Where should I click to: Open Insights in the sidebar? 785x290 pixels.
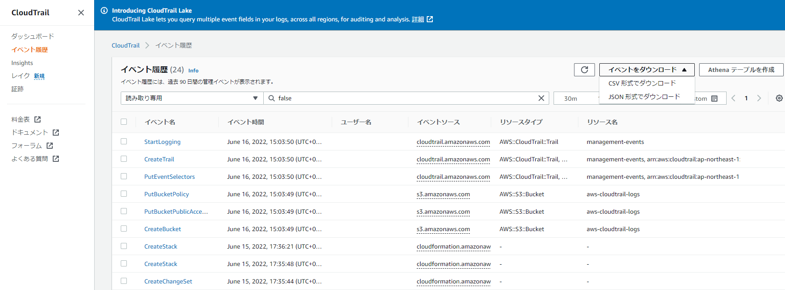[x=22, y=63]
